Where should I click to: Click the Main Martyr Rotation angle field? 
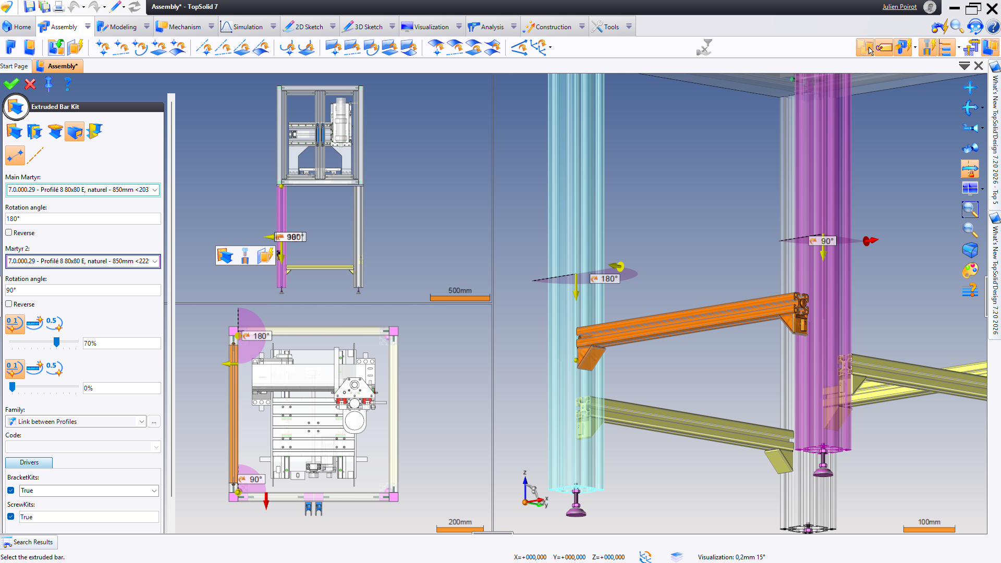click(83, 219)
